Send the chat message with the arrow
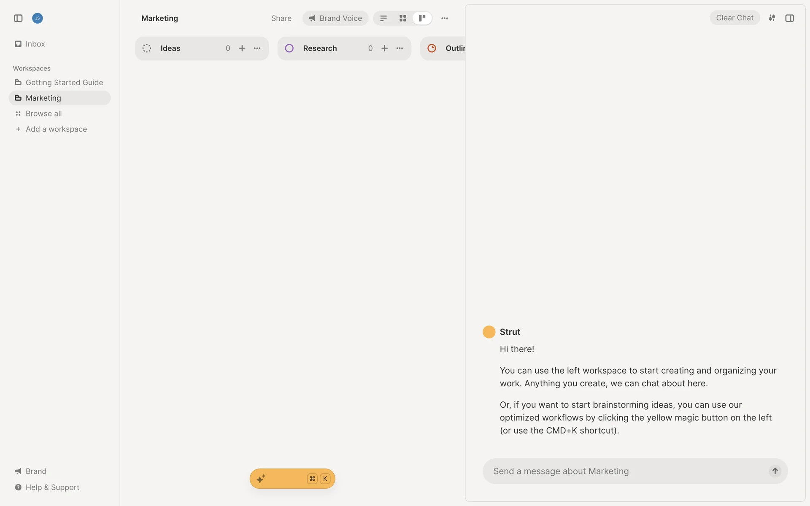The image size is (810, 506). tap(775, 471)
